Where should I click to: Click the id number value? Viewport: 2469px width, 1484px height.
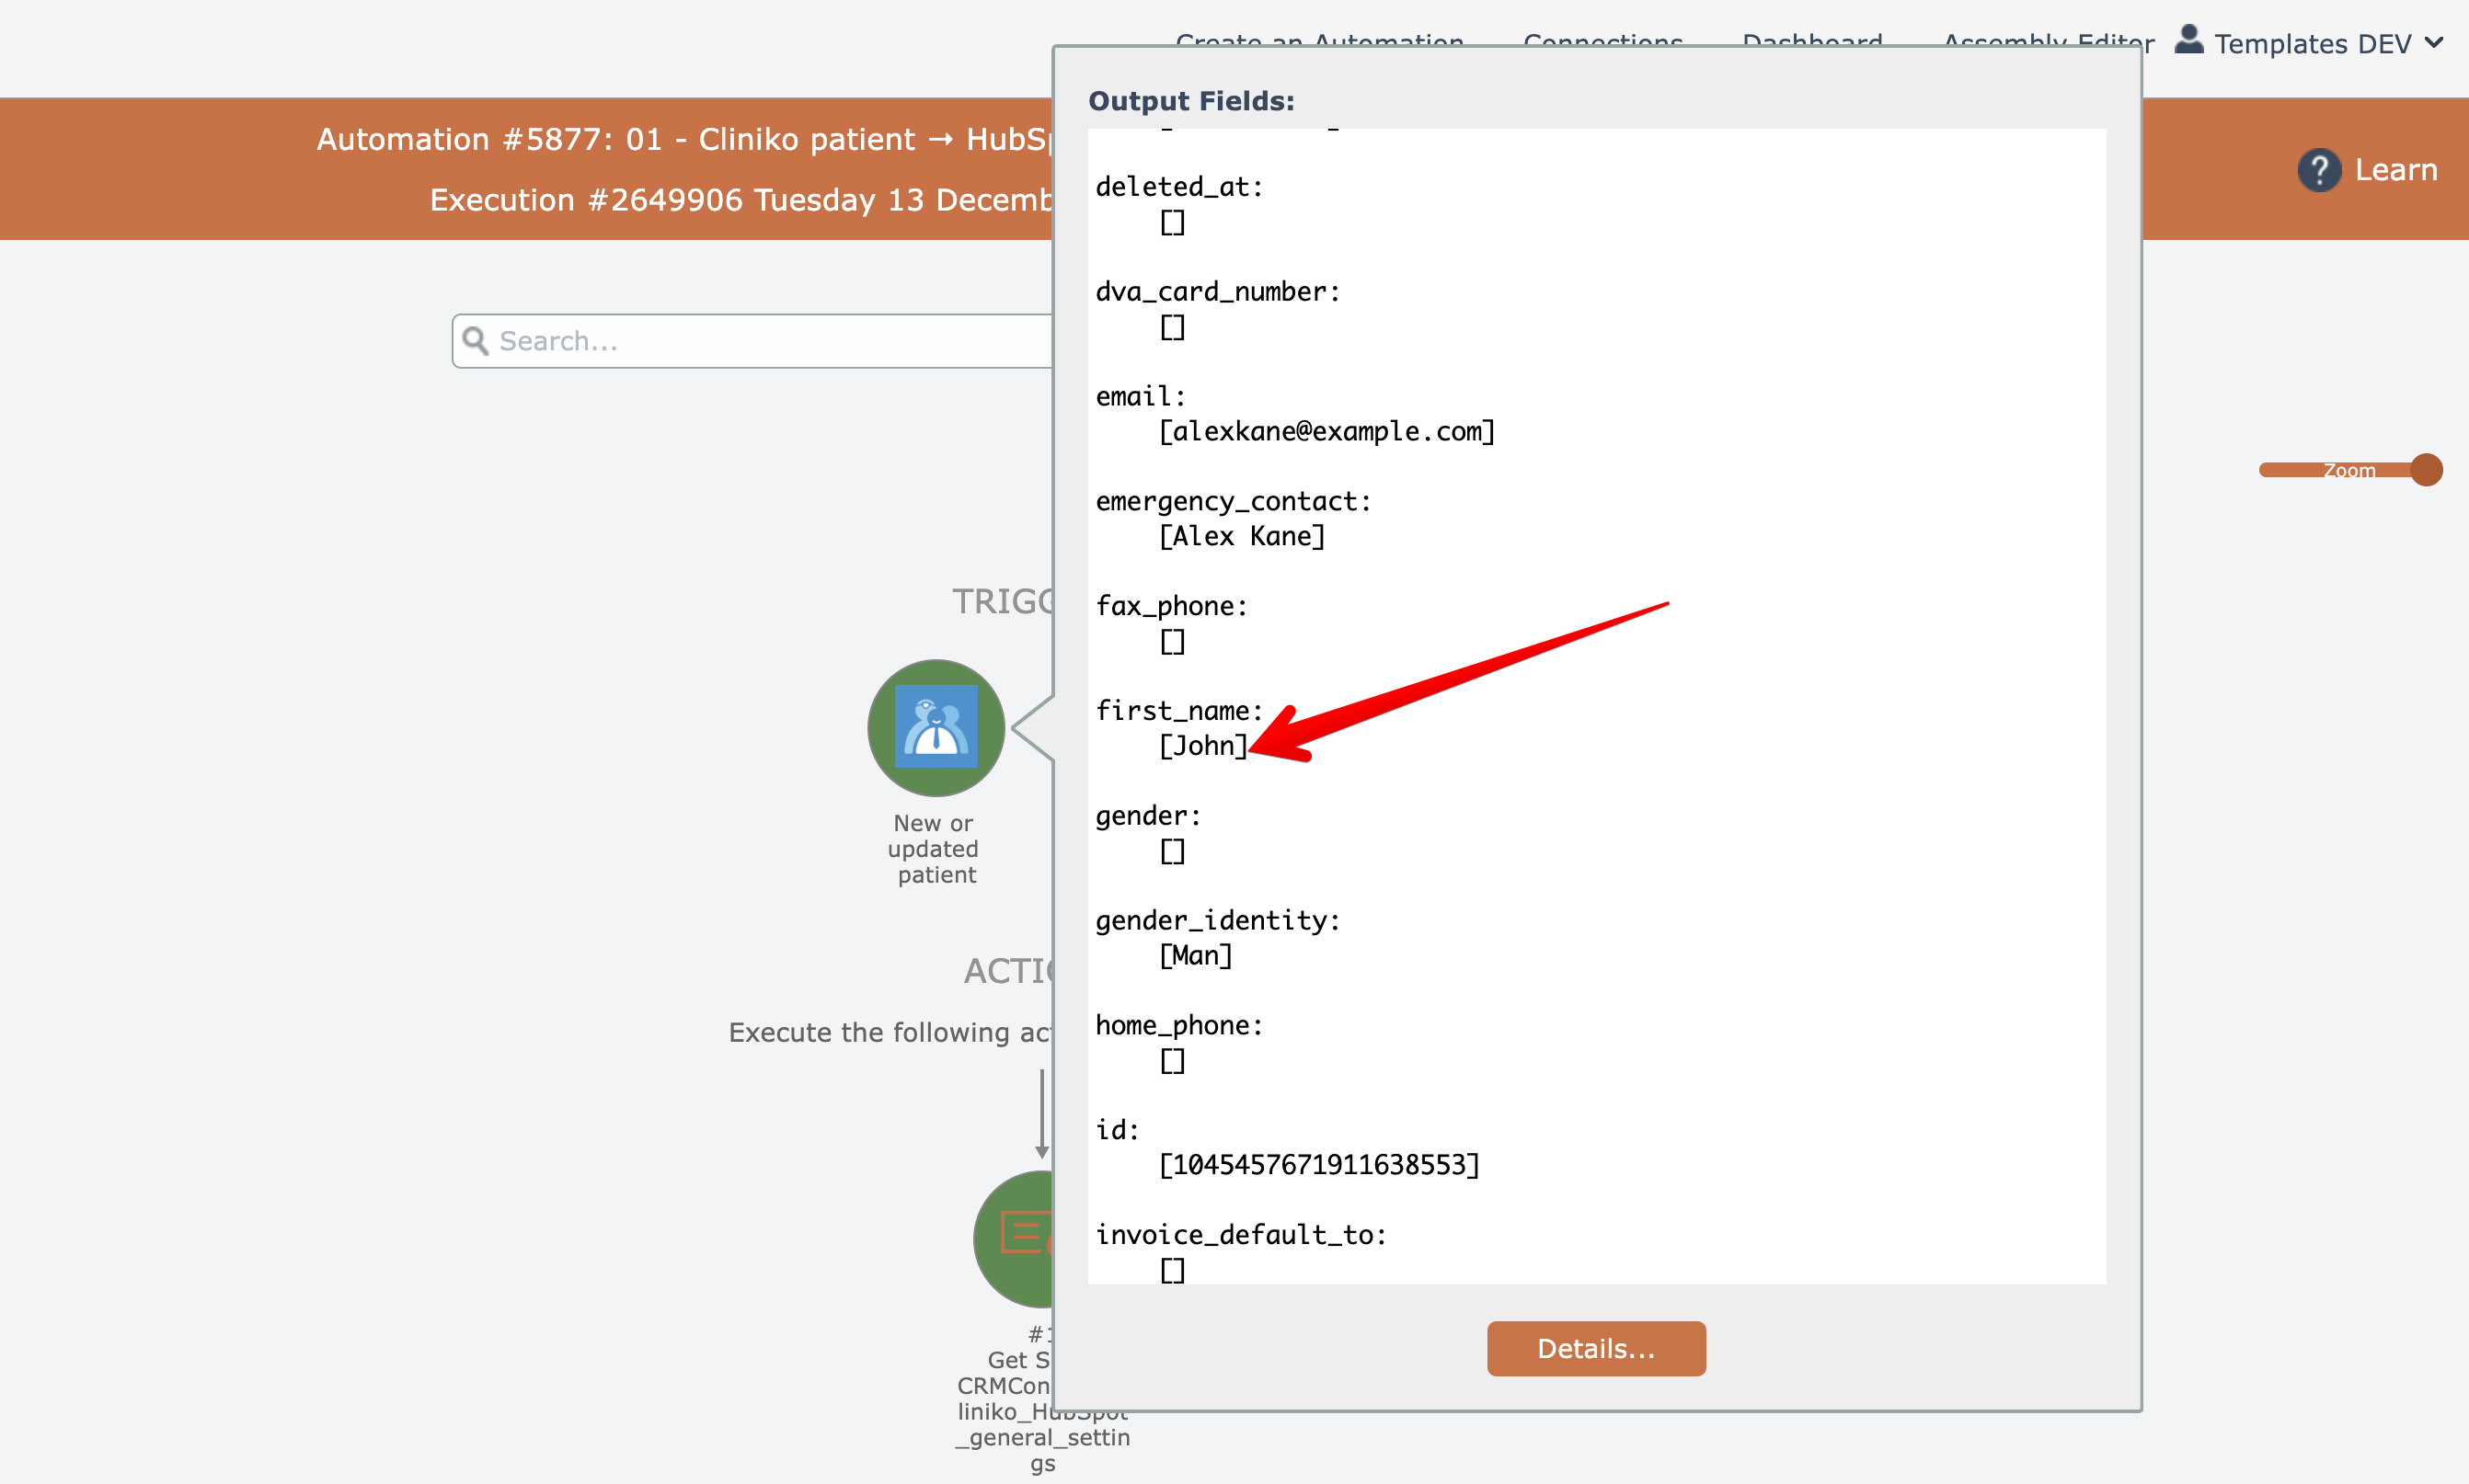[x=1318, y=1164]
